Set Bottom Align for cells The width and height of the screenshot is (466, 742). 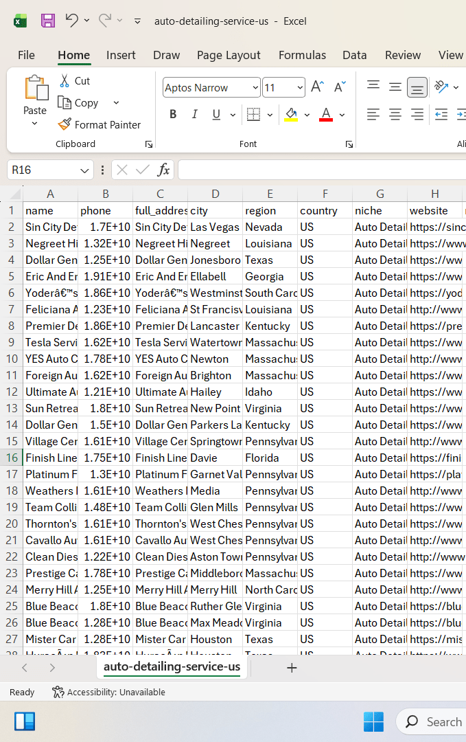click(x=417, y=87)
